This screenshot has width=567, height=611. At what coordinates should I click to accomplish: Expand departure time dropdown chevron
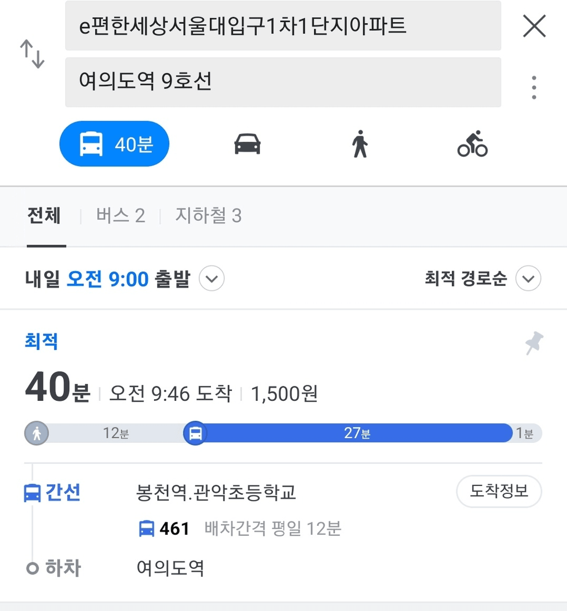click(x=212, y=279)
